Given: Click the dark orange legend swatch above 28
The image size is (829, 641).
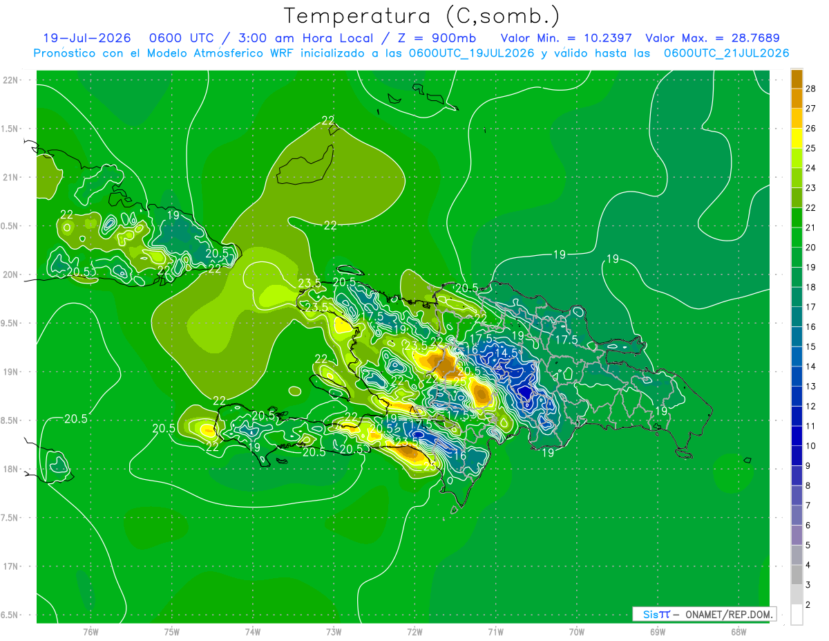Looking at the screenshot, I should tap(797, 78).
